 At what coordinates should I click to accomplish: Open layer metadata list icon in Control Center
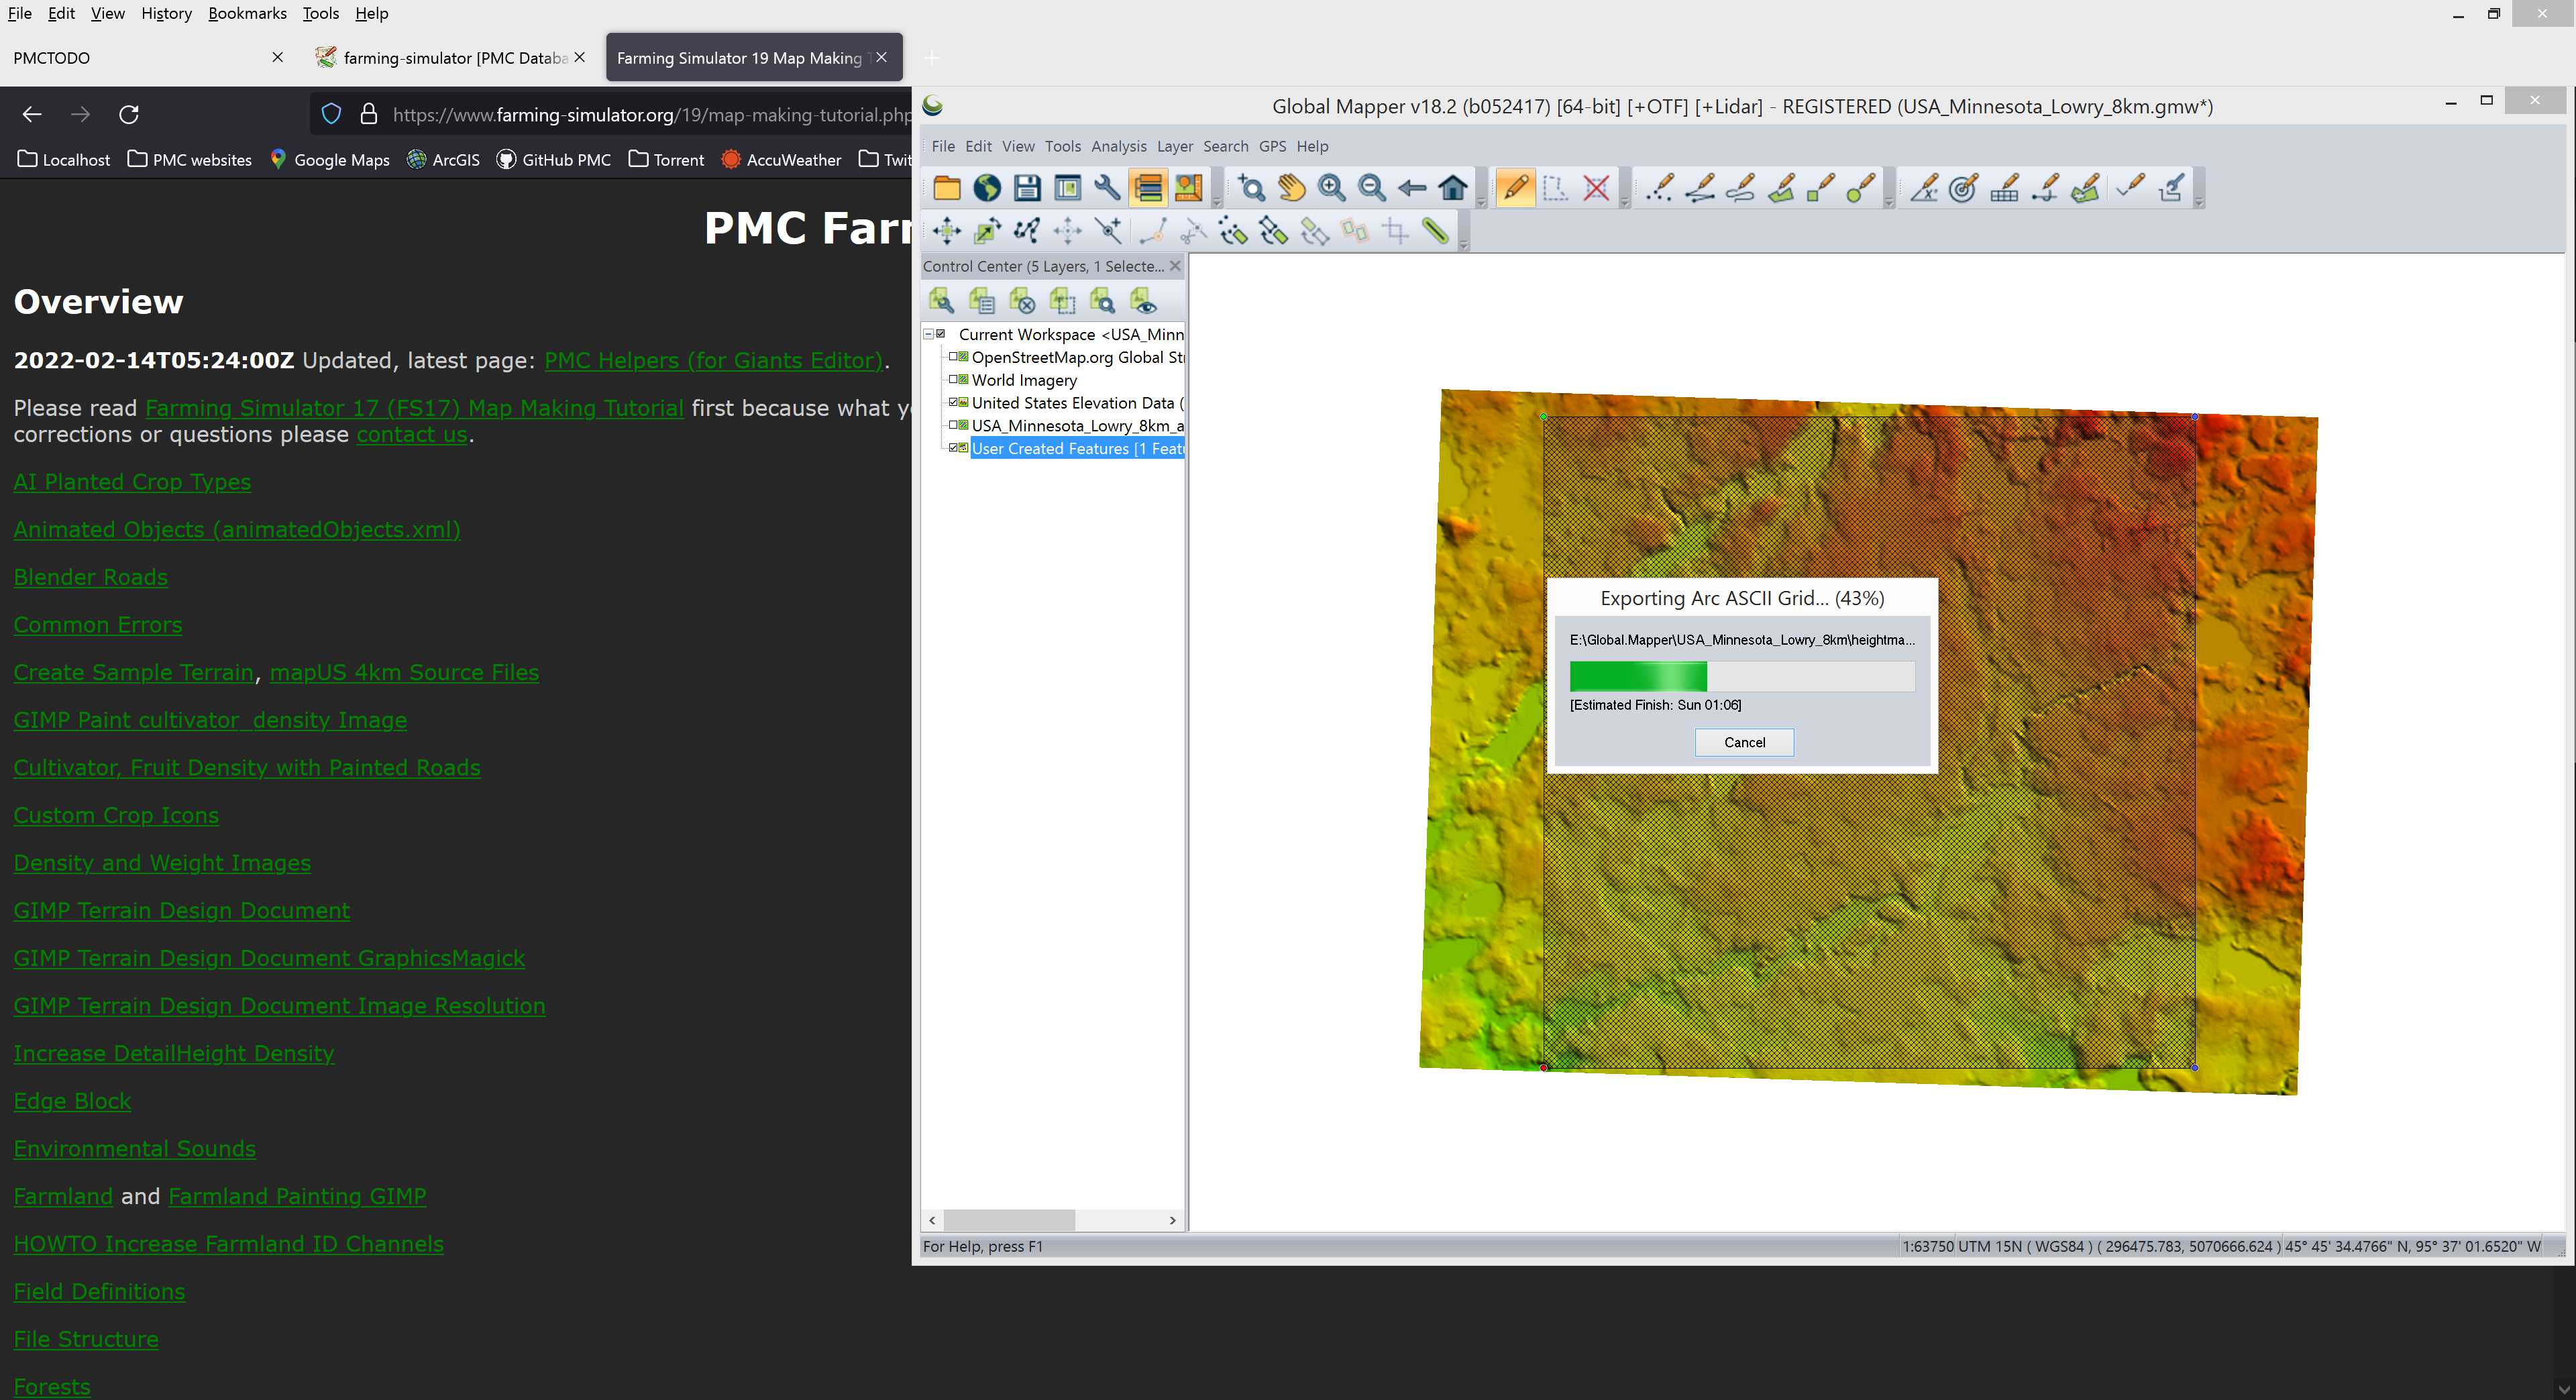pos(981,300)
